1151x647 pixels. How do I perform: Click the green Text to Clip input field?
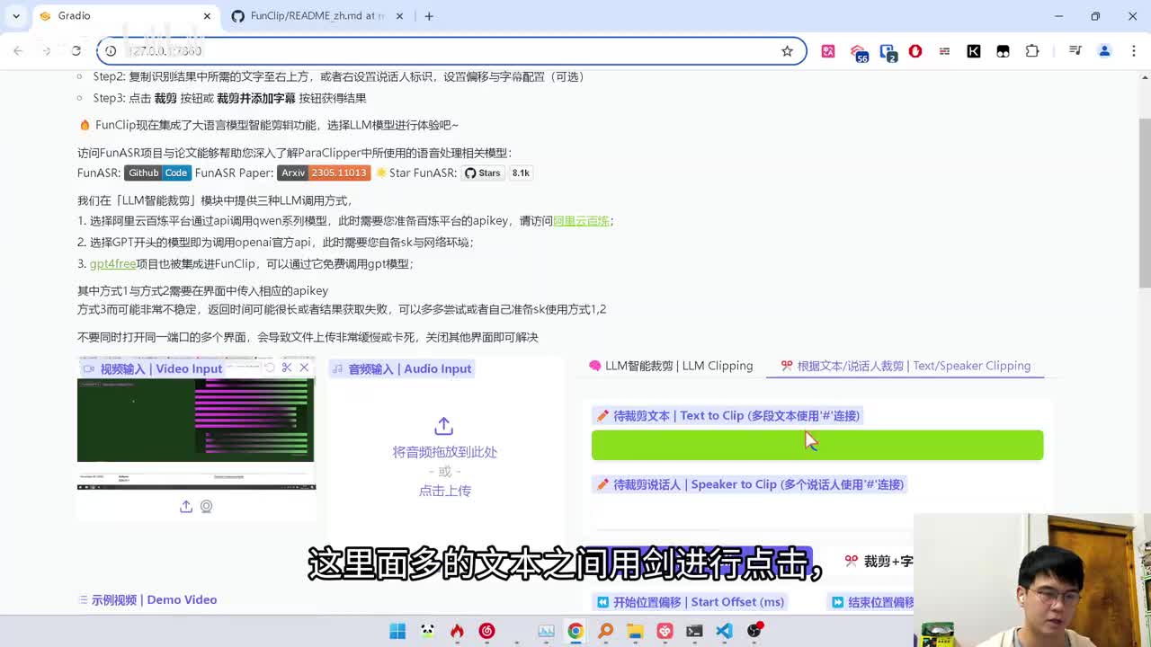point(816,445)
